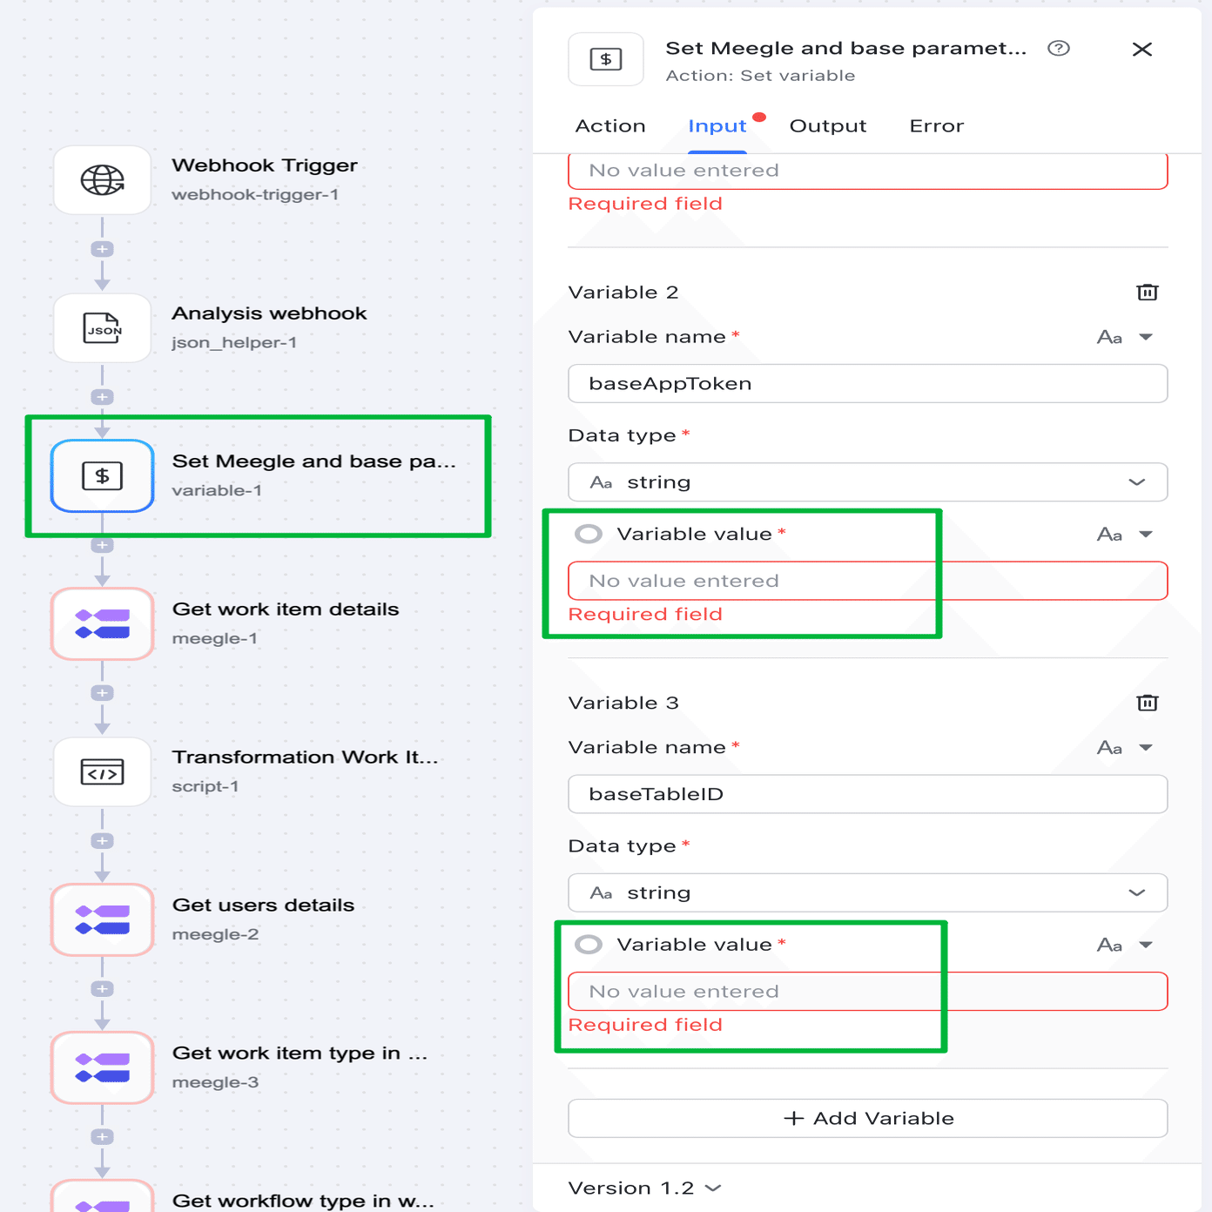This screenshot has width=1212, height=1212.
Task: Click the Add Variable button
Action: [867, 1118]
